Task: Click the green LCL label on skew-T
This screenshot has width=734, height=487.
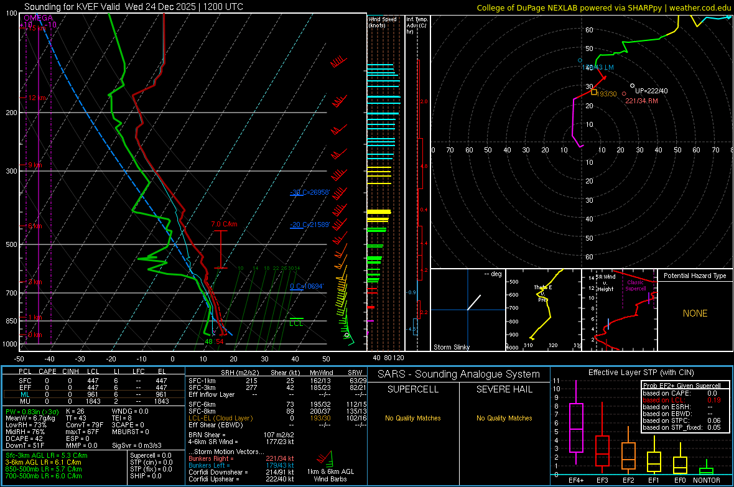Action: (296, 323)
